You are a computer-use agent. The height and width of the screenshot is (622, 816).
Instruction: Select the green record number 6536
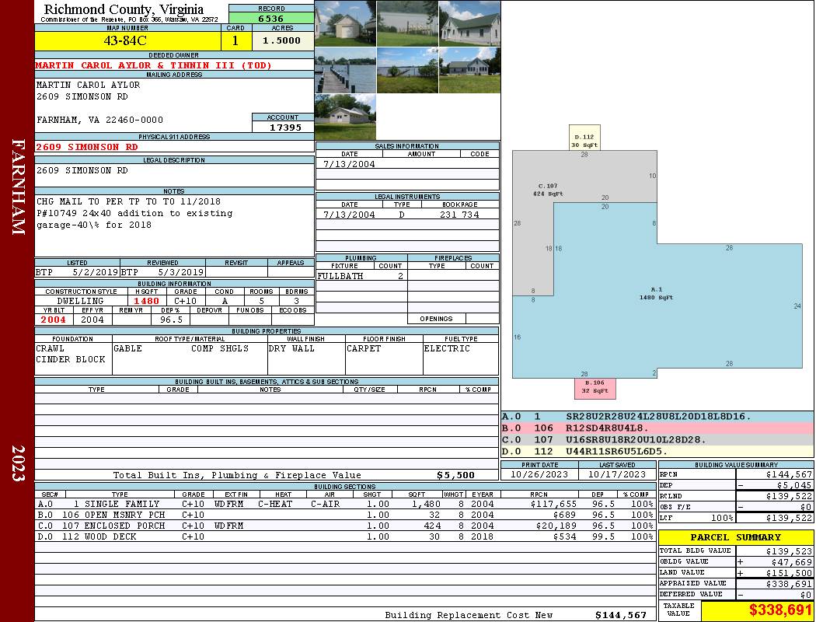(271, 18)
